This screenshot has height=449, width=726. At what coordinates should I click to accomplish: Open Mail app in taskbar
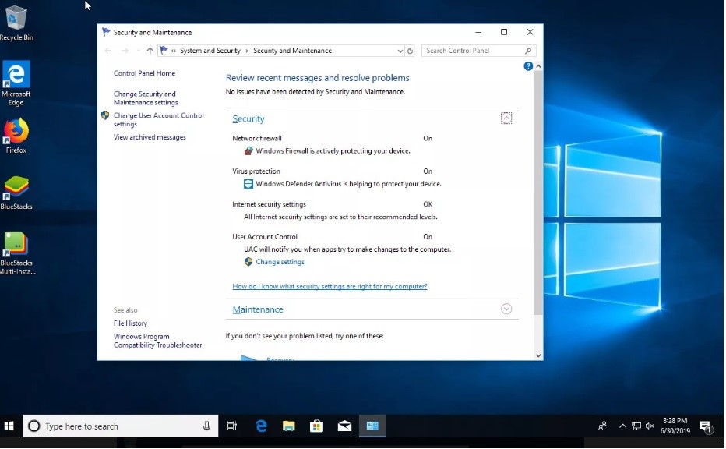click(x=344, y=426)
